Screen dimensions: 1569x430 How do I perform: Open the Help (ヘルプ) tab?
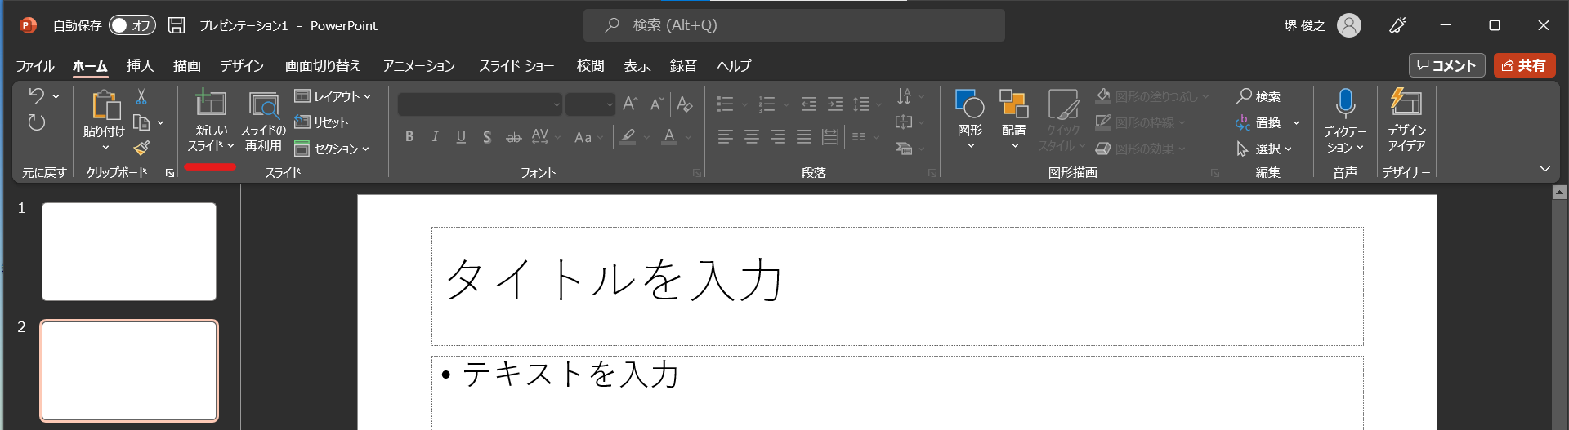click(x=734, y=65)
